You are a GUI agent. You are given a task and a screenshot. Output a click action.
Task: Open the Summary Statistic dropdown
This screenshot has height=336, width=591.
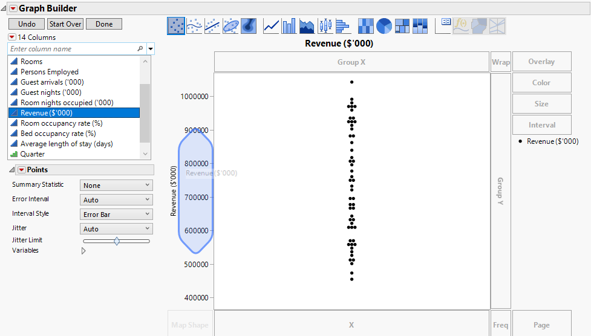[x=116, y=186]
